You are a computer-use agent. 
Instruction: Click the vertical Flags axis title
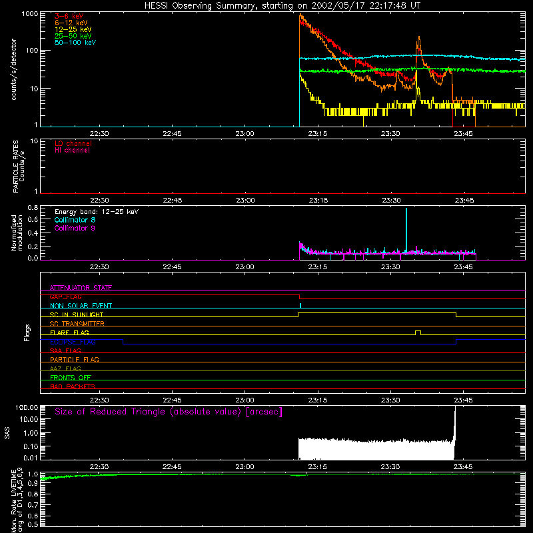[x=27, y=332]
